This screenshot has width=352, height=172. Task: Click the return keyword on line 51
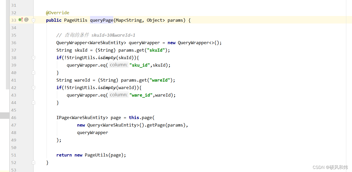tap(64, 155)
